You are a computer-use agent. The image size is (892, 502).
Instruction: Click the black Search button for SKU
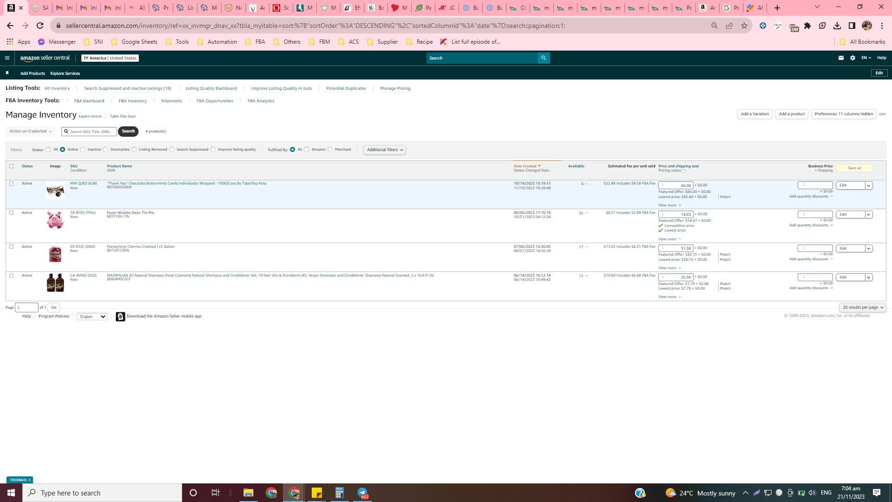point(128,131)
